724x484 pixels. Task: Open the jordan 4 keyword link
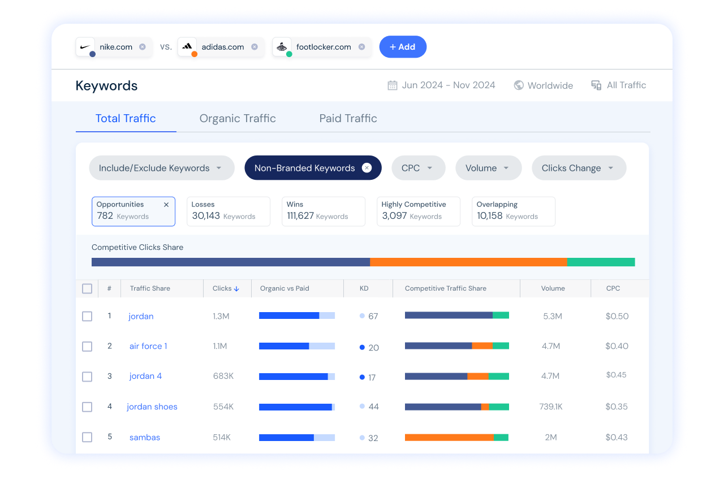click(145, 376)
